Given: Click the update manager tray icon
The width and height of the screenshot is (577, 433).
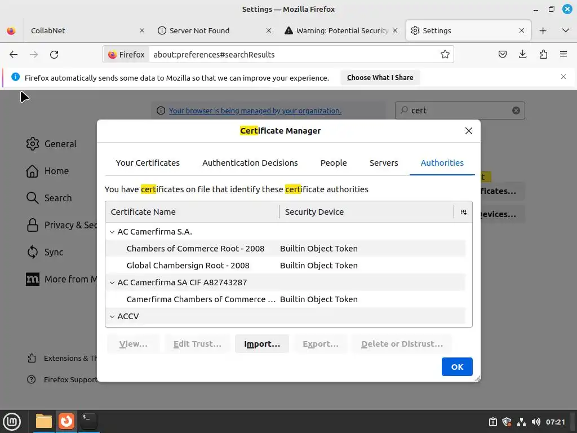Looking at the screenshot, I should (x=492, y=422).
